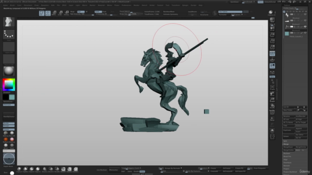Click the Duplicate subtool button
Image resolution: width=312 pixels, height=175 pixels.
[289, 130]
